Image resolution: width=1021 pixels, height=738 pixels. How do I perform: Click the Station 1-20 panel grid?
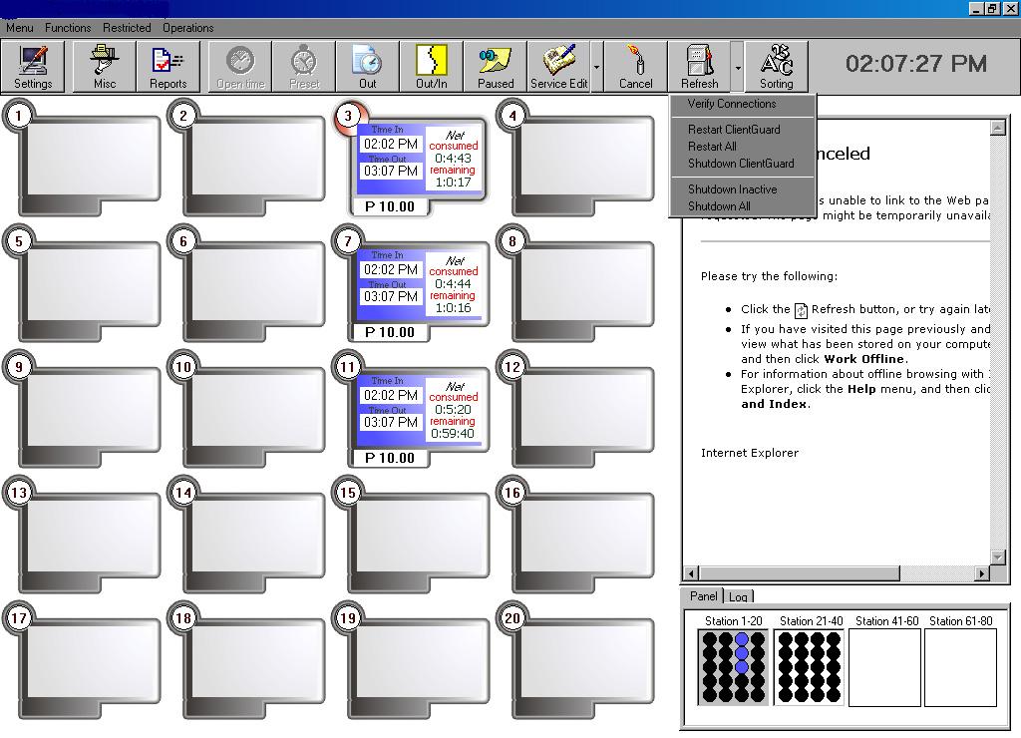click(733, 667)
